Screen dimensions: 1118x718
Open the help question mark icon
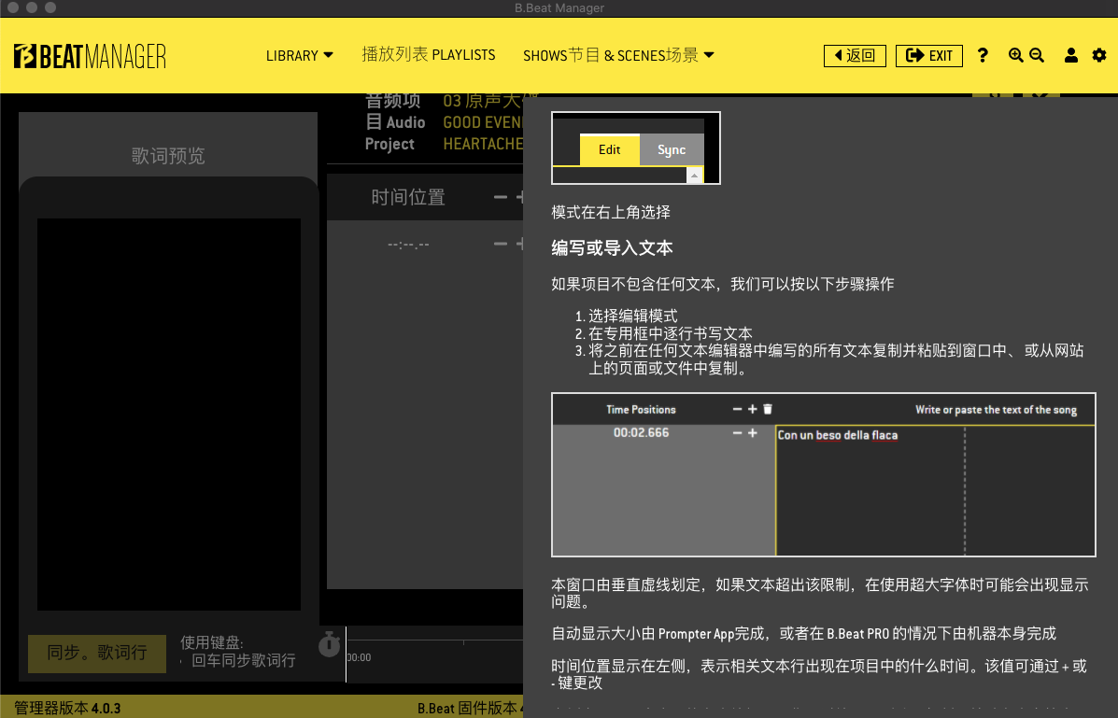coord(983,56)
